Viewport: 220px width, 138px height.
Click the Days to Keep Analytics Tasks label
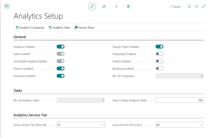(x=130, y=100)
